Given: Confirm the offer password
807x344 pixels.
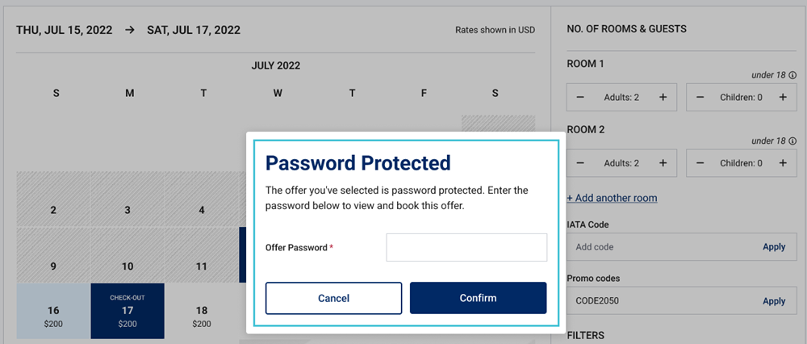Looking at the screenshot, I should [478, 298].
